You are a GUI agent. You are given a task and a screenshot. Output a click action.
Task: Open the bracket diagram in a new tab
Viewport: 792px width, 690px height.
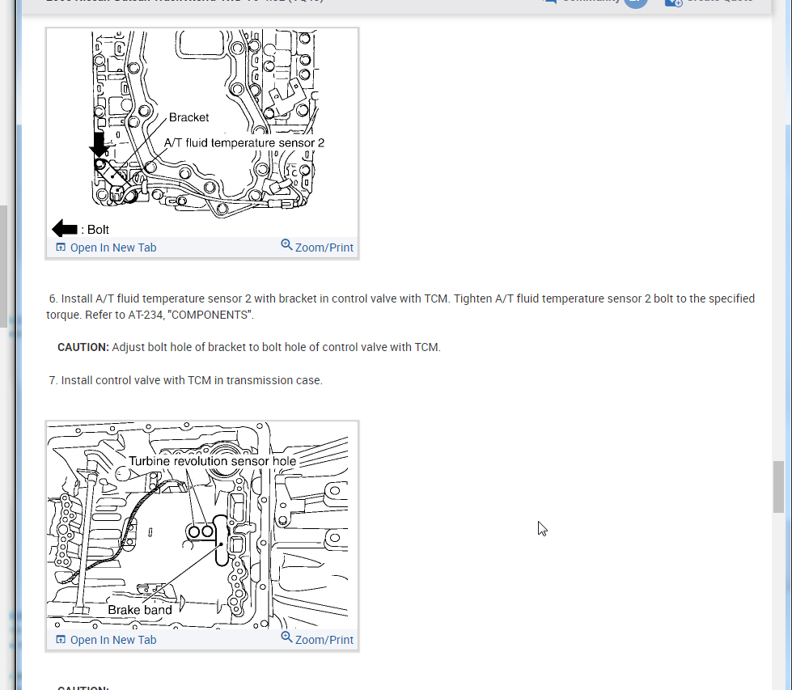pos(106,248)
